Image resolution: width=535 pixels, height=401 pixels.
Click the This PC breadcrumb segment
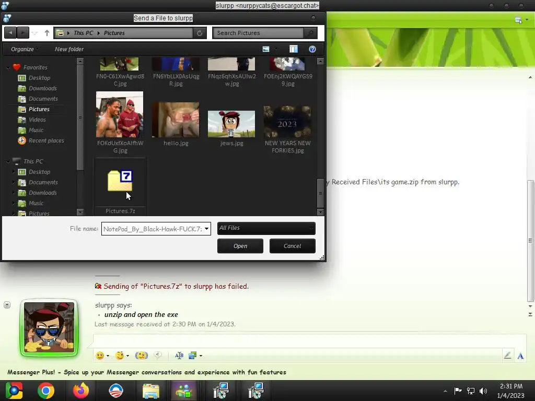[83, 33]
